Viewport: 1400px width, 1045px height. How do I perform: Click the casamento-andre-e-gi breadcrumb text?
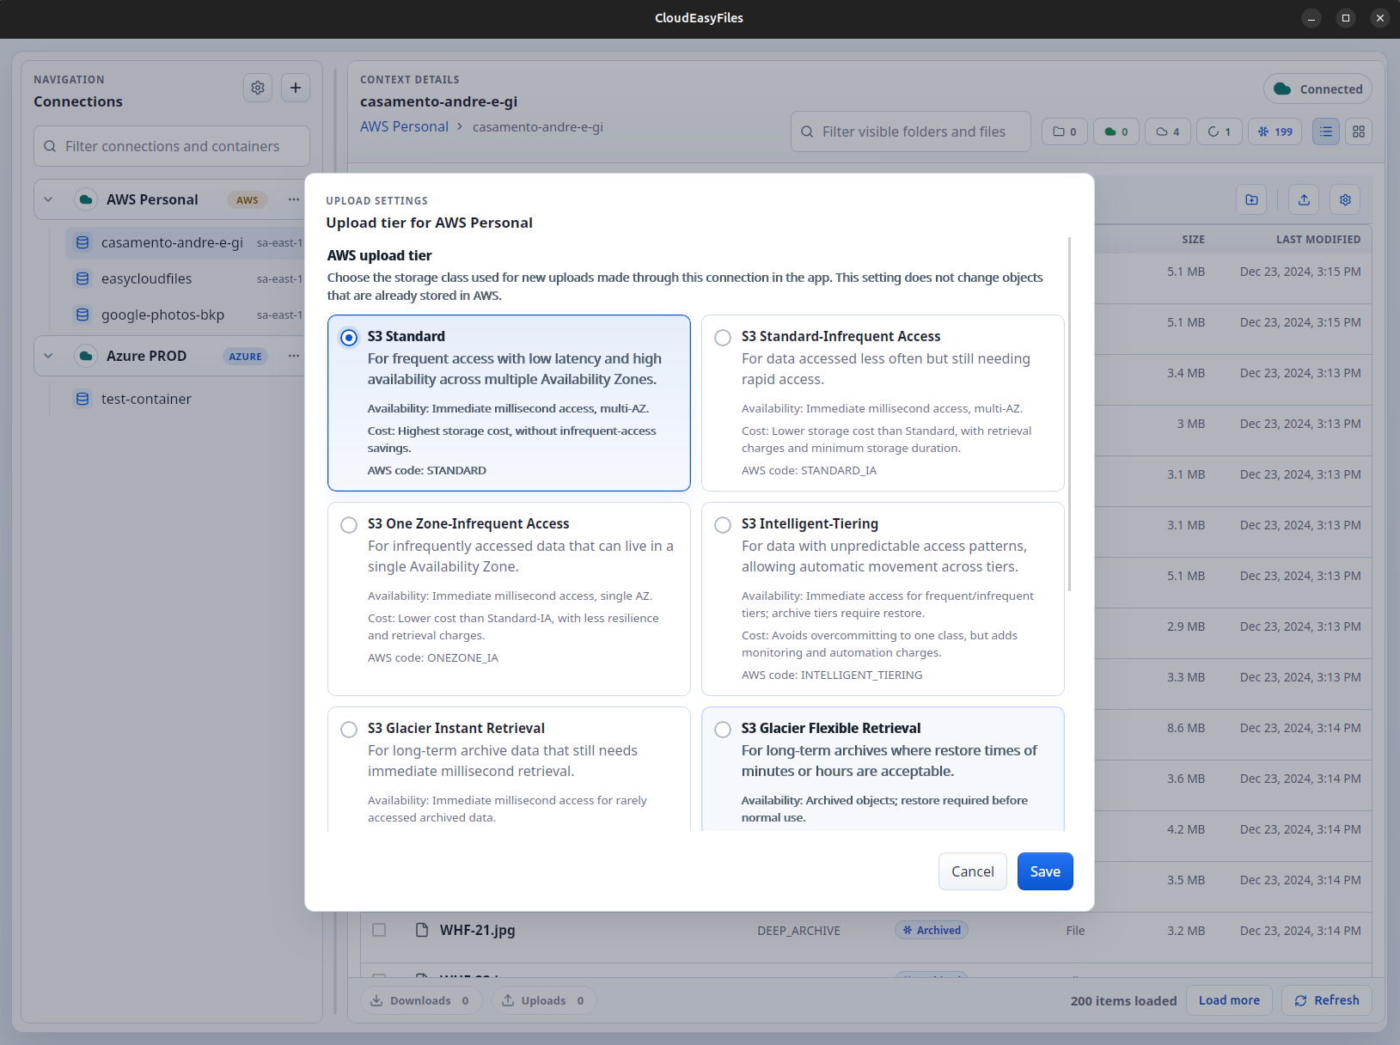(538, 126)
